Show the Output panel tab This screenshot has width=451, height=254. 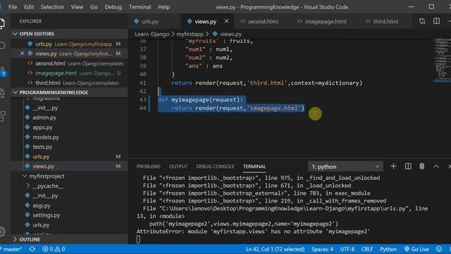pyautogui.click(x=178, y=167)
